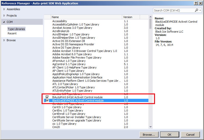Expand the Projects section

click(4, 16)
